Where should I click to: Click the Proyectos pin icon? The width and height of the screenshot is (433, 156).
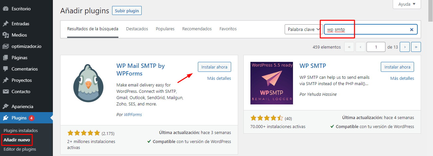coord(5,80)
